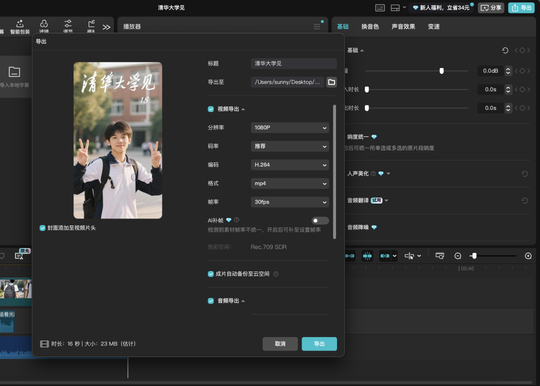Click the 导入本地字幕 folder icon
540x386 pixels.
[14, 72]
